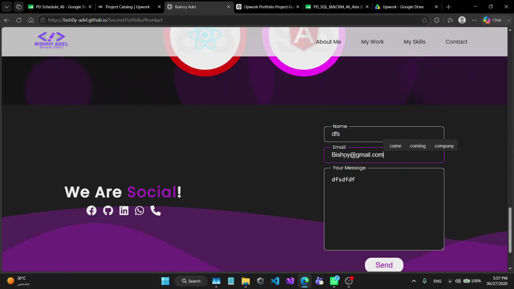Open the Facebook social icon
This screenshot has height=289, width=514.
click(91, 210)
